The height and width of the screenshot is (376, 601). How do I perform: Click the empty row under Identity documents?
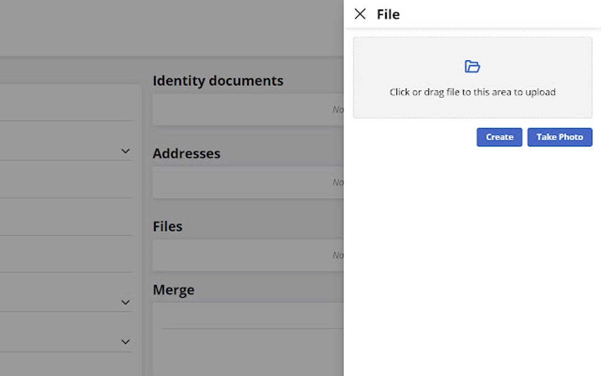[x=247, y=108]
